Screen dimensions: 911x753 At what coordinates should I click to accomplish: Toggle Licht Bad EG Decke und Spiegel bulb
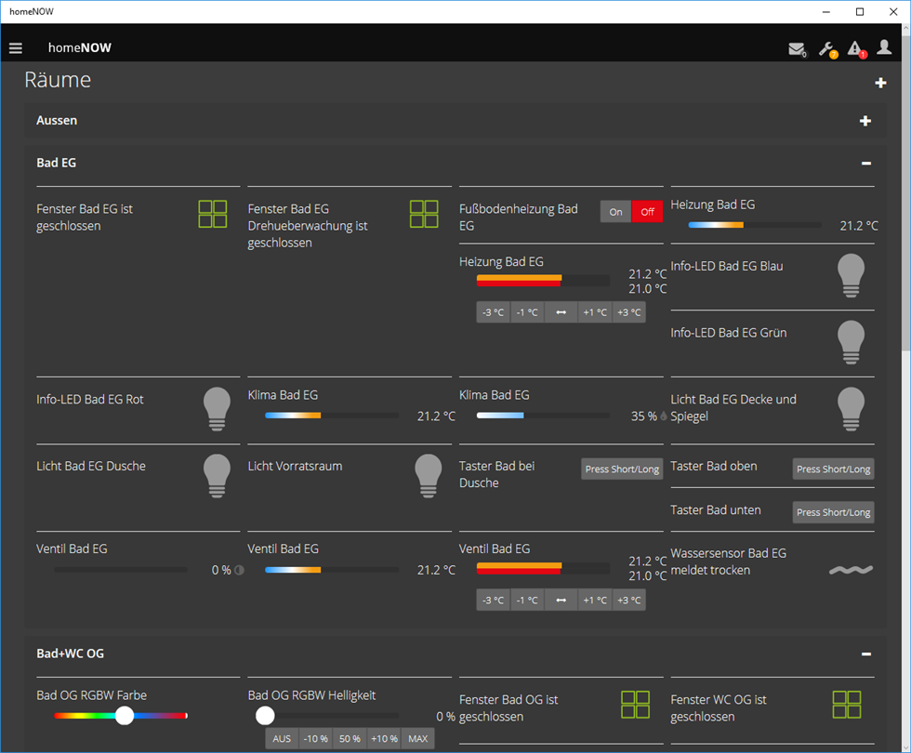coord(852,409)
